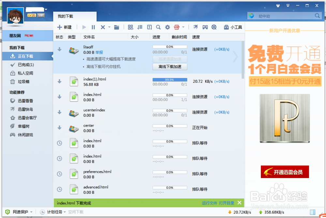Click the gray VIP badge beside LV20
Viewport: 326px width, 218px height.
[x=41, y=15]
